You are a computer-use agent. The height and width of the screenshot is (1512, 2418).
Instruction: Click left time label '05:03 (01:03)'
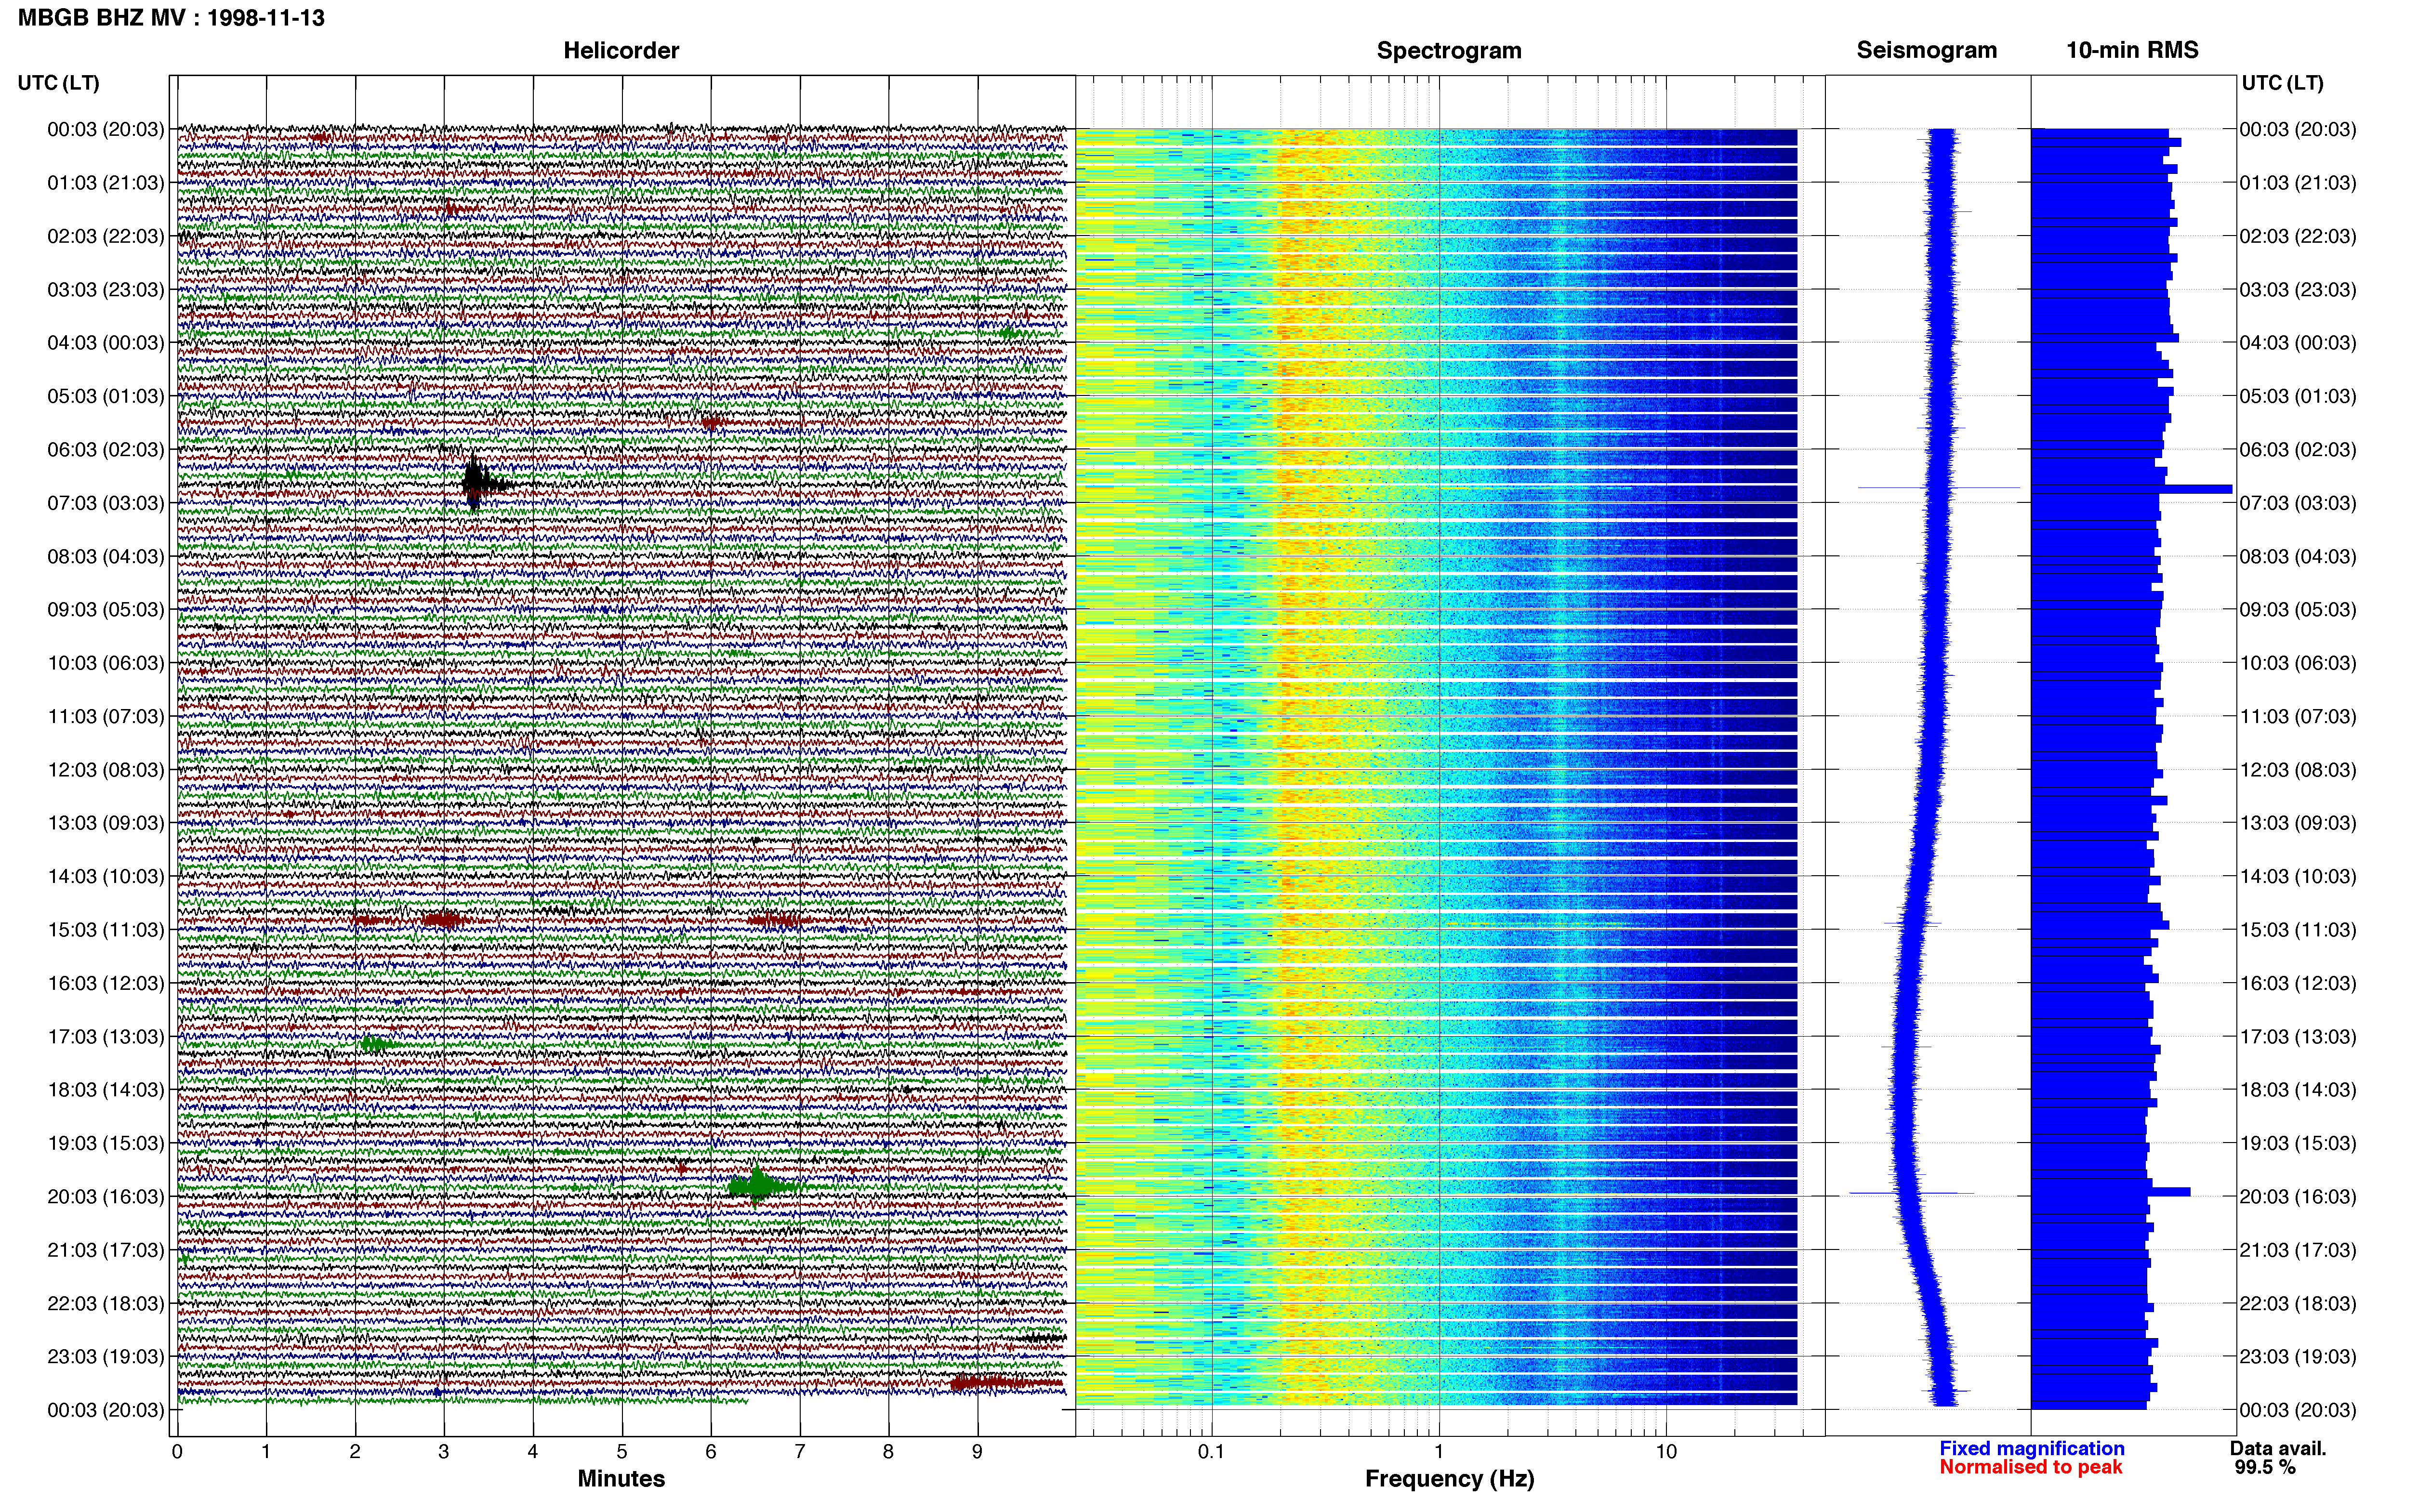(x=106, y=396)
